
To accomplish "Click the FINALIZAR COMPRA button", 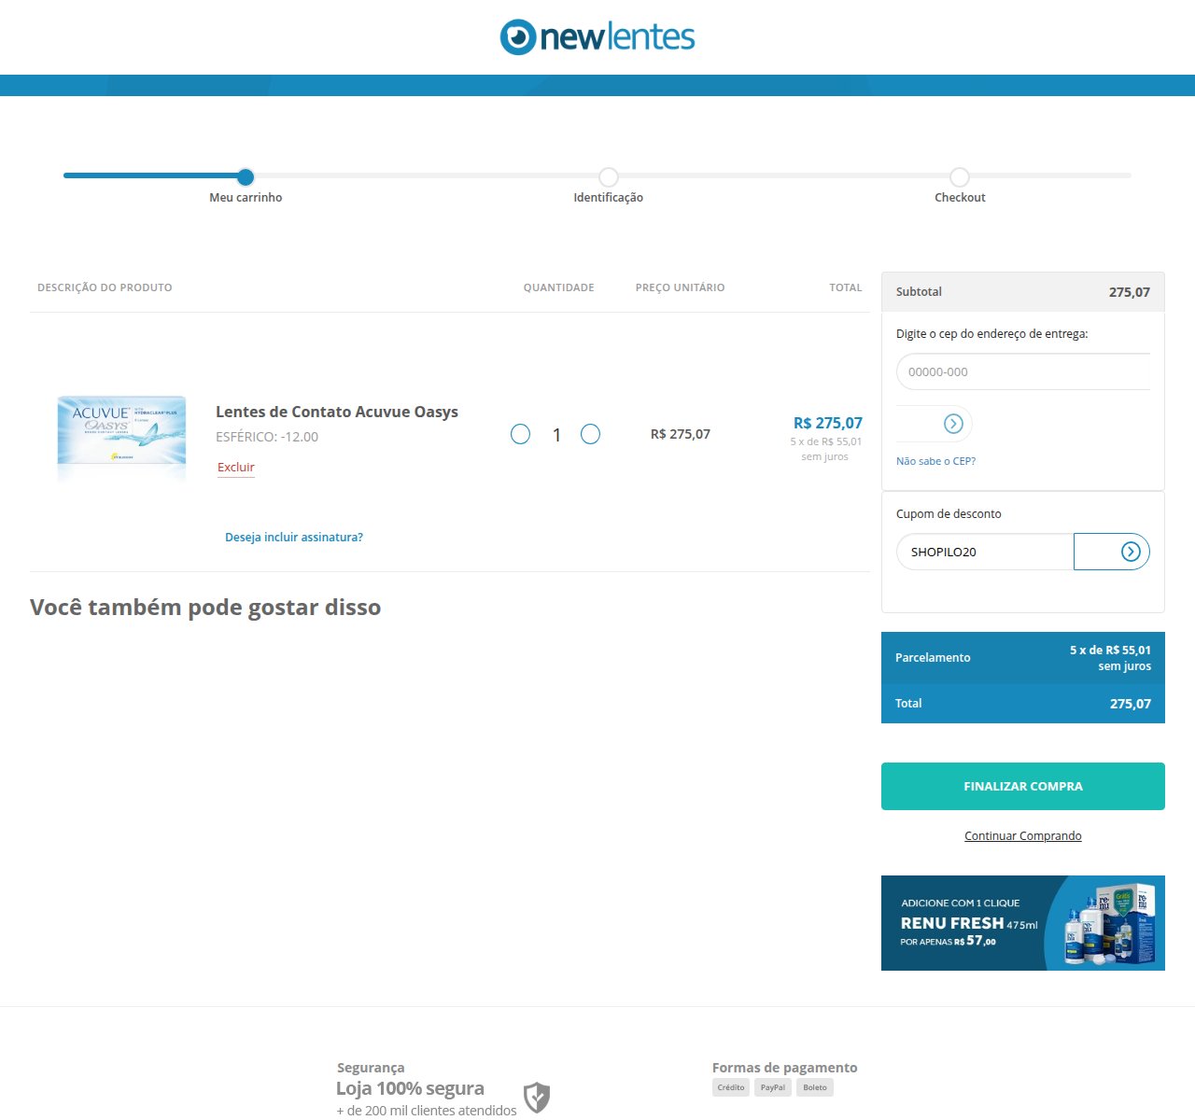I will click(x=1023, y=786).
